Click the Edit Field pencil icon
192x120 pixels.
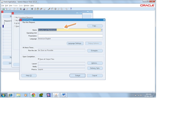coord(49,9)
